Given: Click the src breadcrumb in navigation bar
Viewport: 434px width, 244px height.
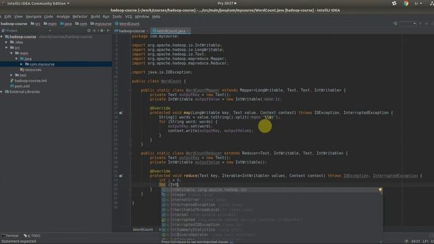Looking at the screenshot, I should point(35,24).
